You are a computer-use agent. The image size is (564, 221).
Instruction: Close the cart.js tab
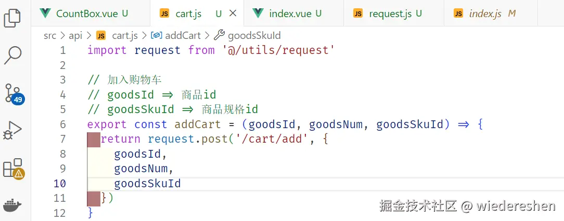click(233, 13)
